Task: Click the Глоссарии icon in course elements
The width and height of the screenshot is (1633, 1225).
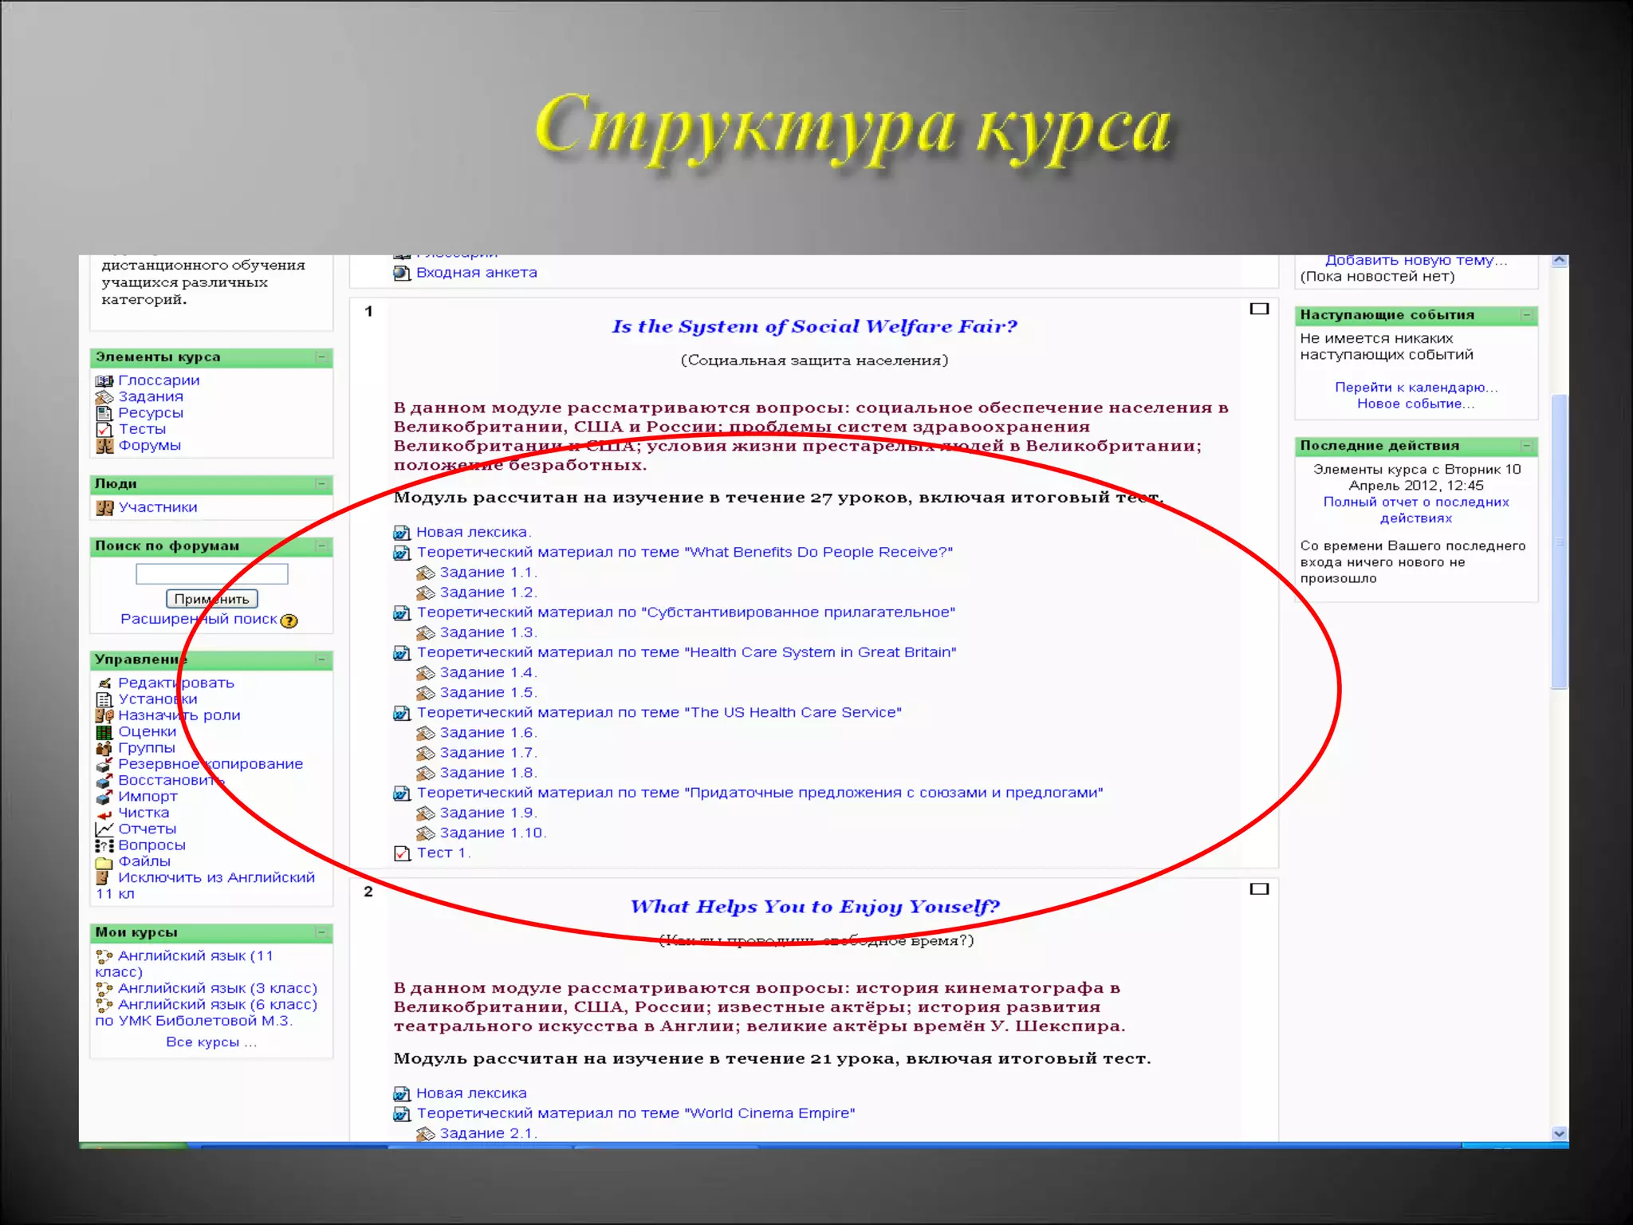Action: click(x=104, y=381)
